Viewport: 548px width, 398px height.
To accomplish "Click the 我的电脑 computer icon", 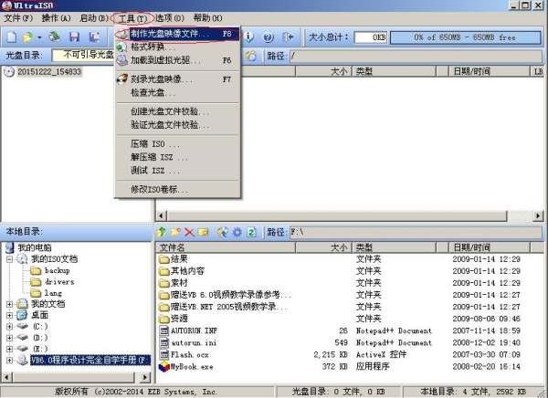I will pos(10,247).
